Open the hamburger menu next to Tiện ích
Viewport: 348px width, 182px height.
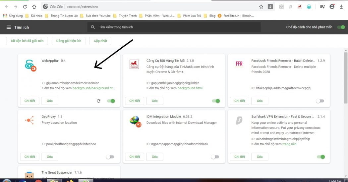(x=9, y=27)
